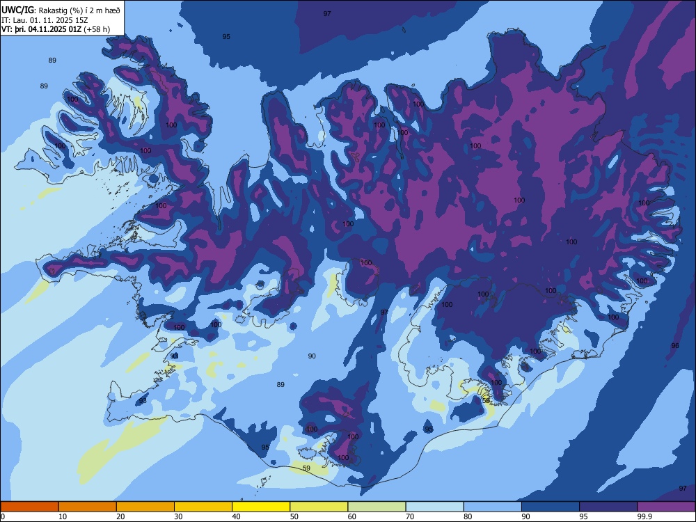This screenshot has width=696, height=522.
Task: Select the 'IT: Lau. 01. 11. 2025 15Z' line
Action: click(45, 20)
